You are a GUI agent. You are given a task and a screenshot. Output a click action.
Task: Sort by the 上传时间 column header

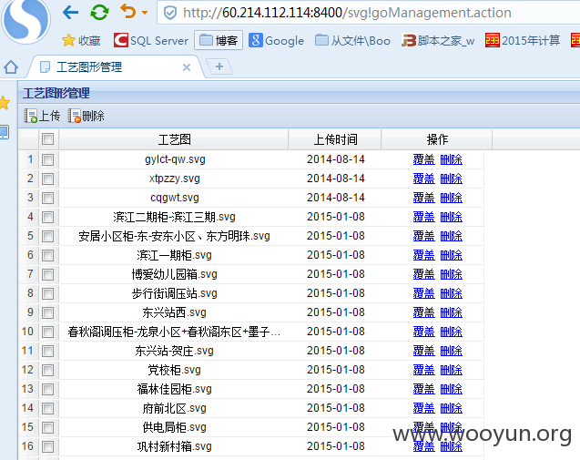click(335, 139)
